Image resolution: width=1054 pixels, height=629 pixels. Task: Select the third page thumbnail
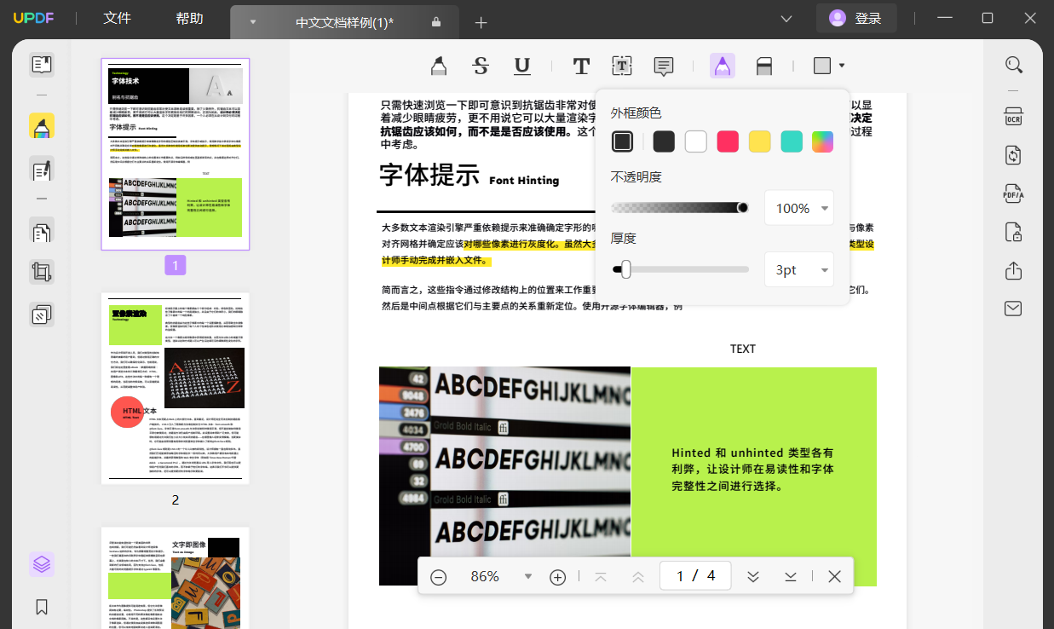pyautogui.click(x=176, y=578)
